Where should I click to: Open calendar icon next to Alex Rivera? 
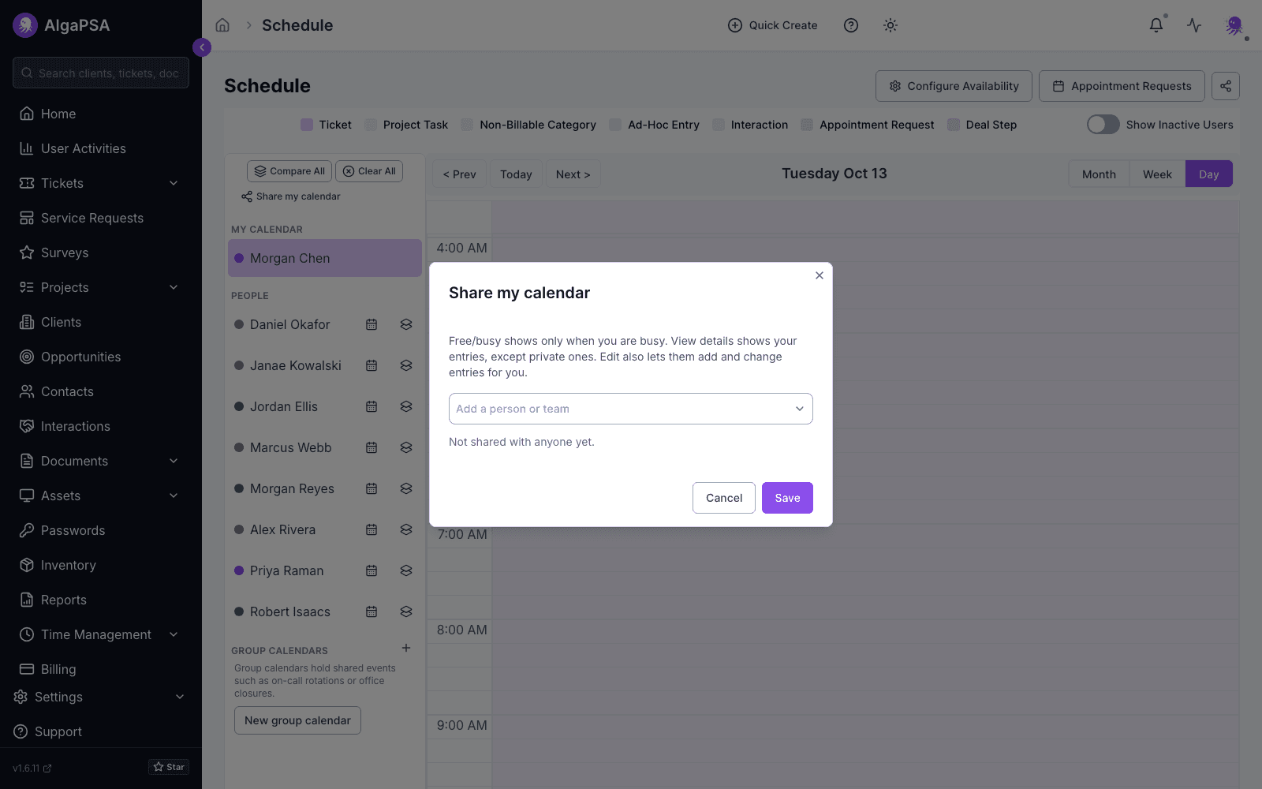pyautogui.click(x=372, y=529)
